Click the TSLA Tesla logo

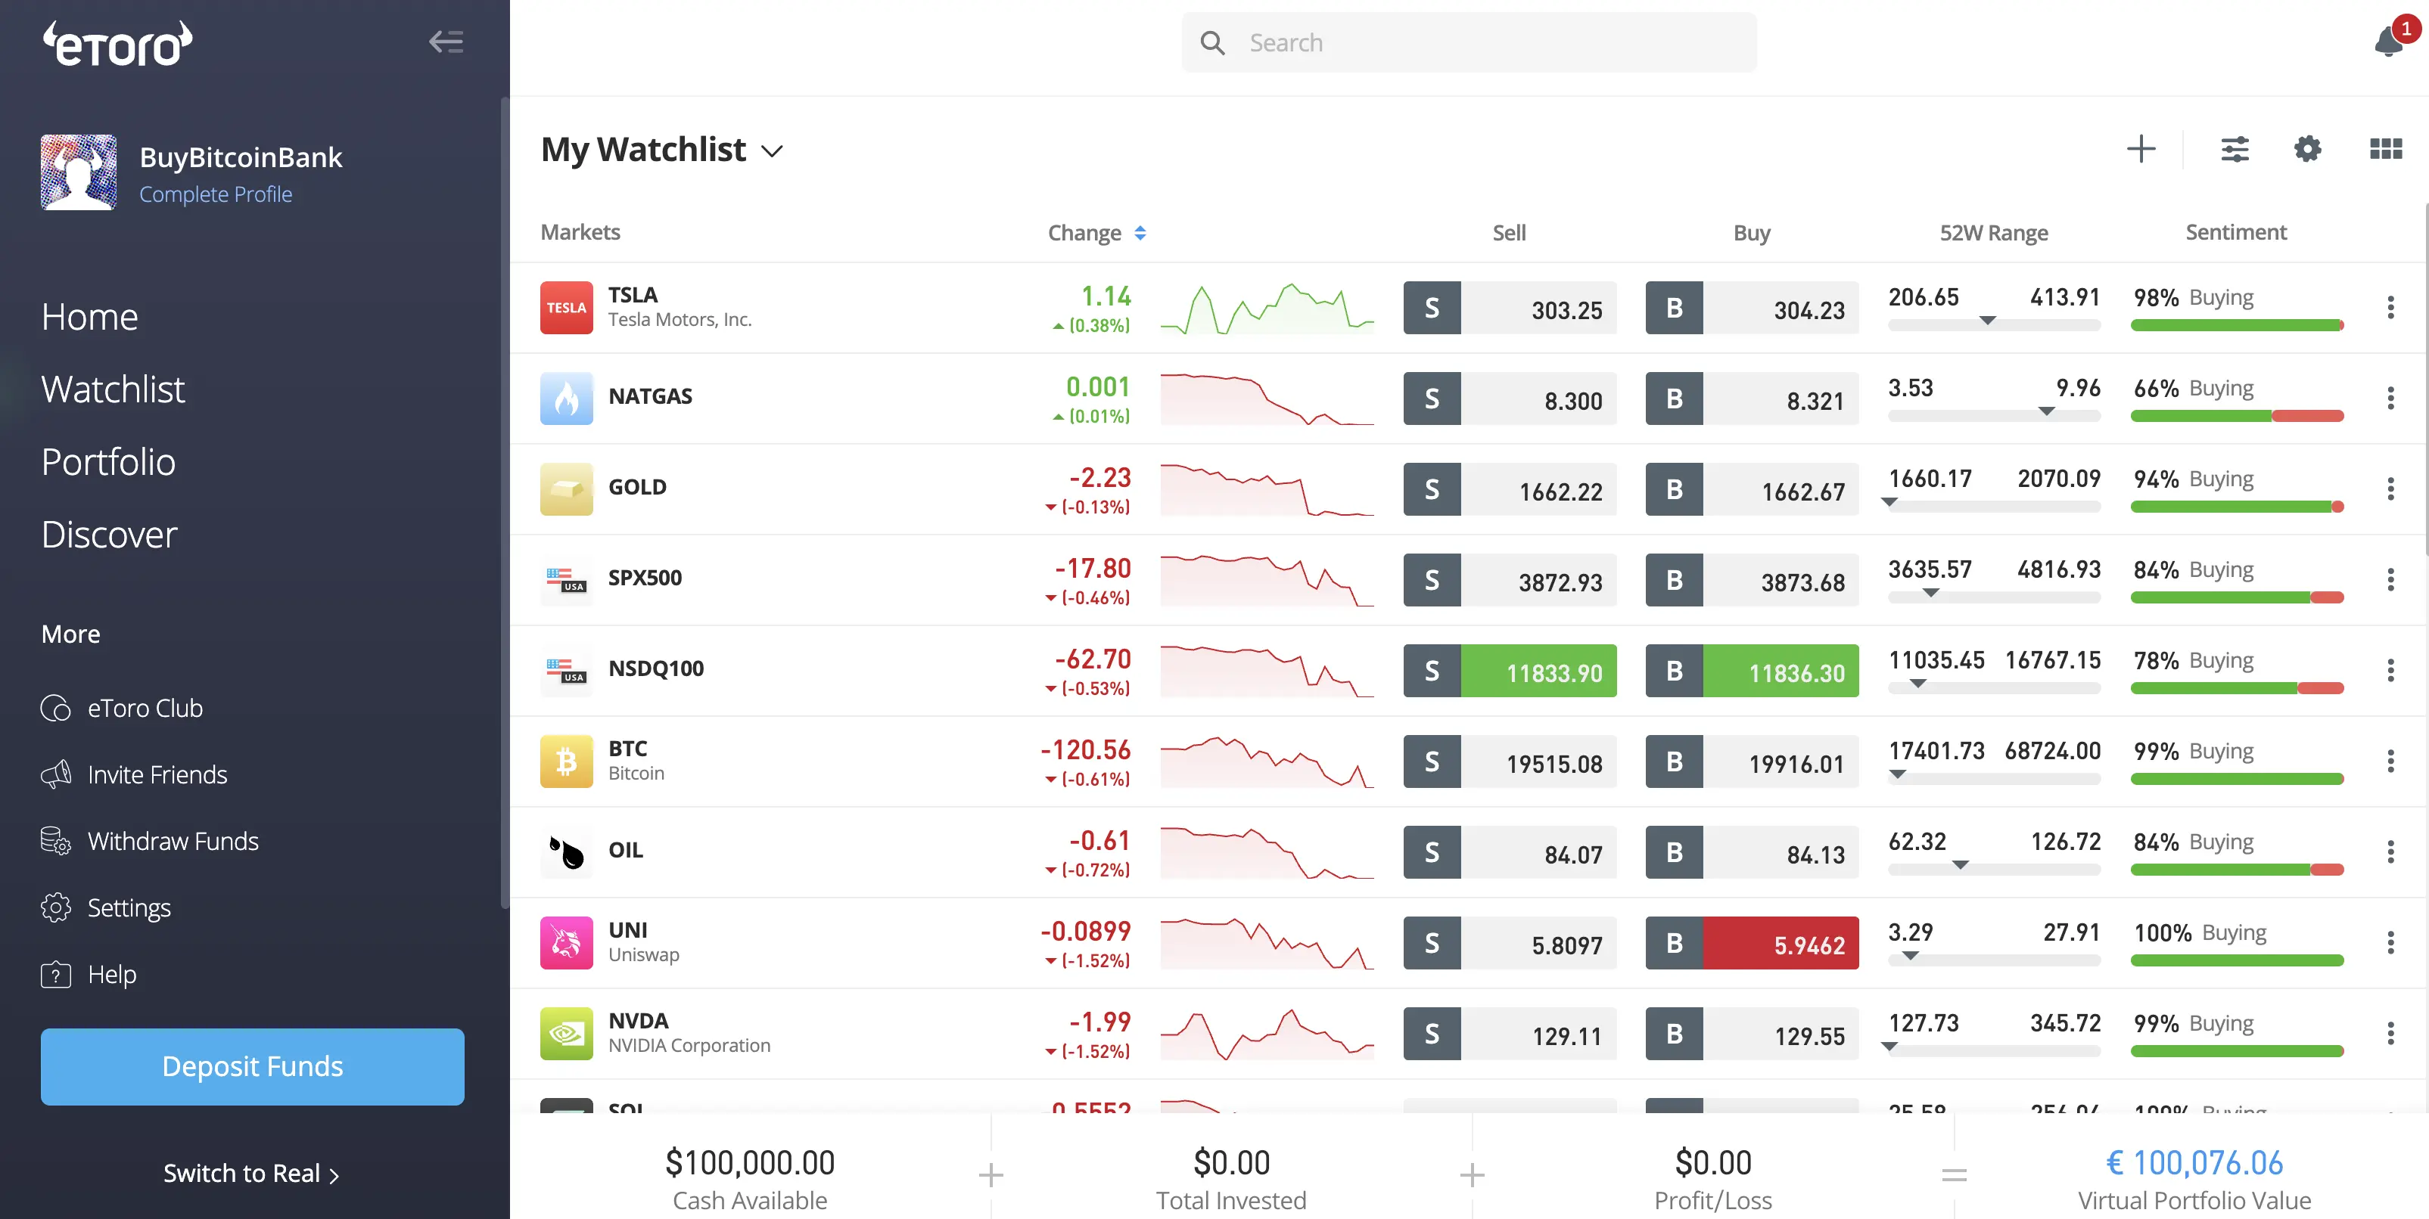click(566, 307)
